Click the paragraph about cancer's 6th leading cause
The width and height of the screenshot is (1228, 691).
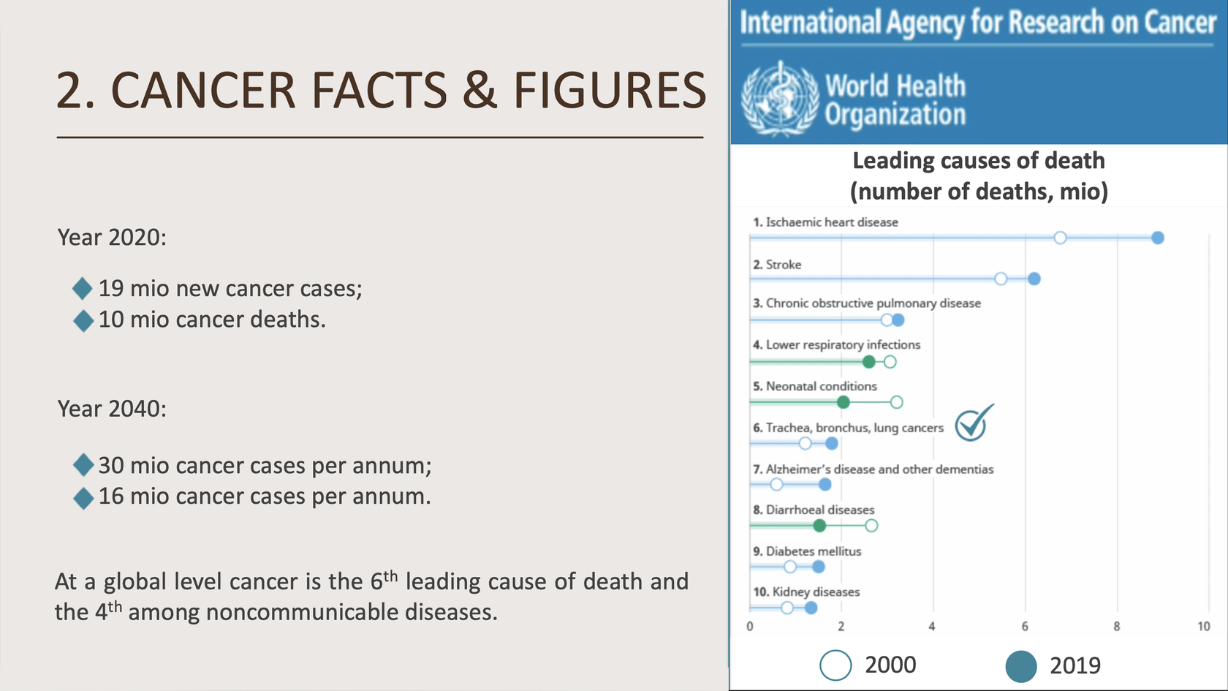pyautogui.click(x=371, y=596)
